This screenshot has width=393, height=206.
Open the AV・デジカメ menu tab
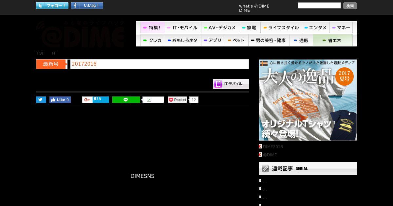click(x=220, y=27)
